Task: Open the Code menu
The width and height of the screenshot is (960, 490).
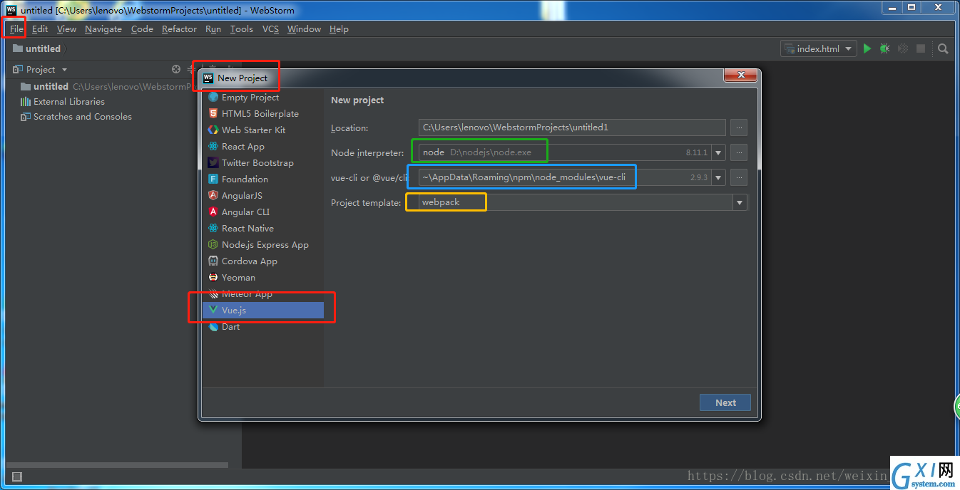Action: [142, 29]
